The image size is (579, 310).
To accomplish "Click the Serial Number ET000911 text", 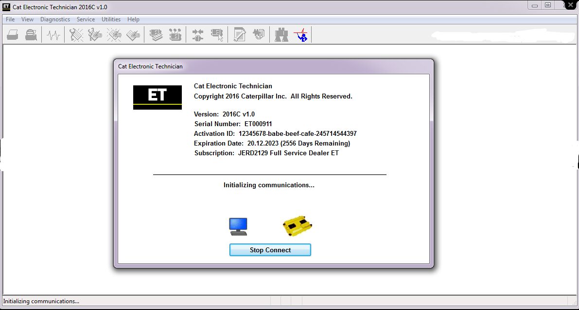I will 233,124.
